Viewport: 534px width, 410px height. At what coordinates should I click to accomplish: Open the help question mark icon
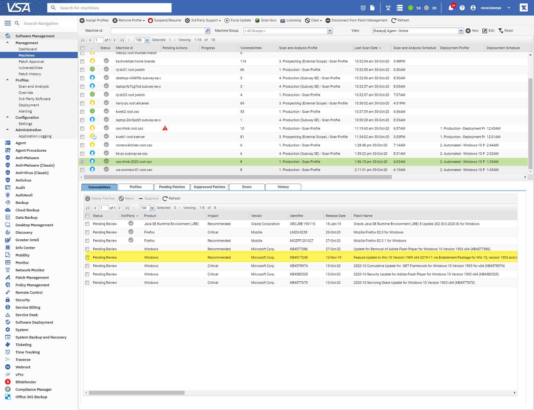[x=462, y=8]
